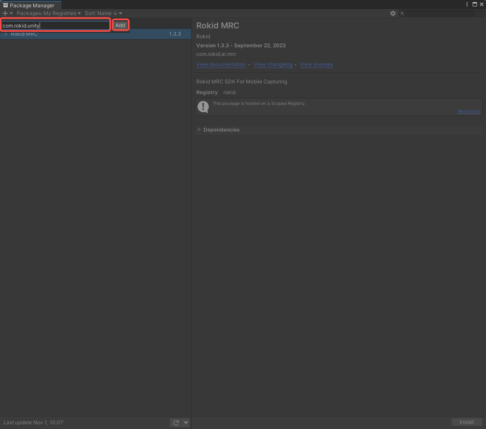Image resolution: width=486 pixels, height=429 pixels.
Task: Click the scoped registry info icon
Action: 203,107
